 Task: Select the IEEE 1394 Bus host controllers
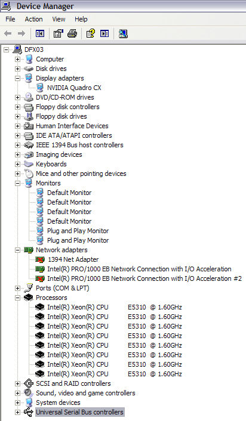pyautogui.click(x=79, y=145)
